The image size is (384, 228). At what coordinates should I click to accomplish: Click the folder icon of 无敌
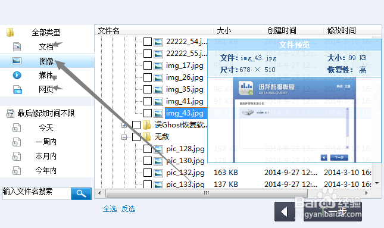pos(146,137)
